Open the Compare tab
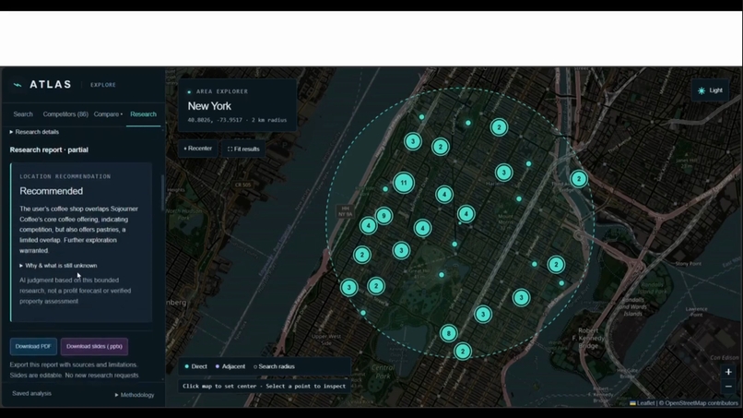The height and width of the screenshot is (418, 743). 108,114
